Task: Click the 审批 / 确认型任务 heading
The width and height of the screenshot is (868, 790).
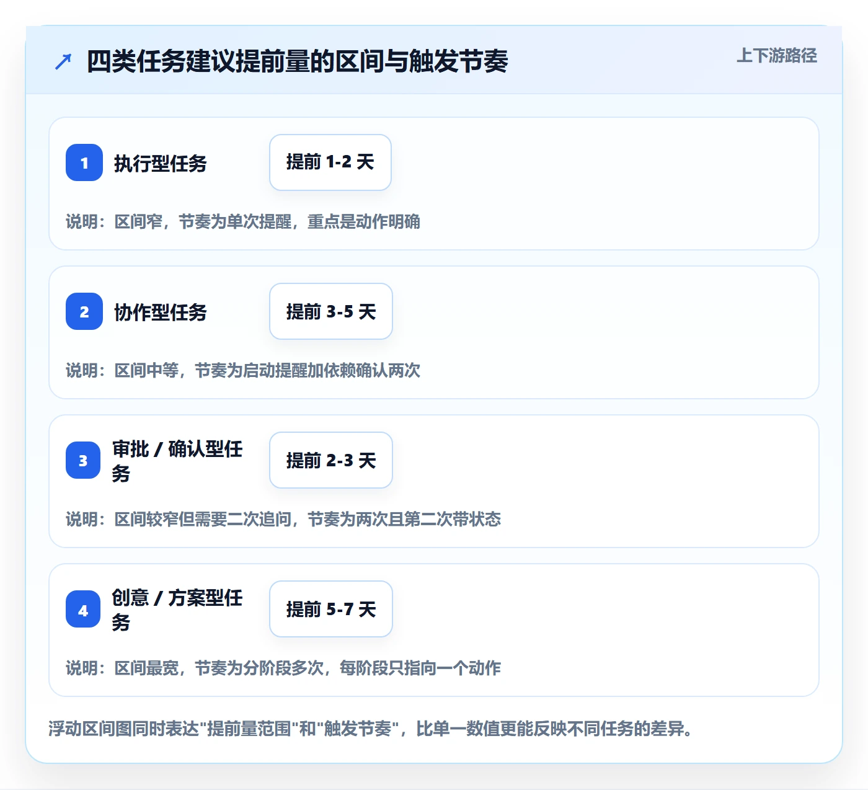Action: coord(177,461)
